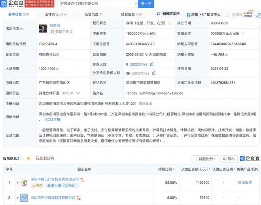Open 郑浩剑 legal representative link
This screenshot has width=261, height=205.
[x=55, y=26]
